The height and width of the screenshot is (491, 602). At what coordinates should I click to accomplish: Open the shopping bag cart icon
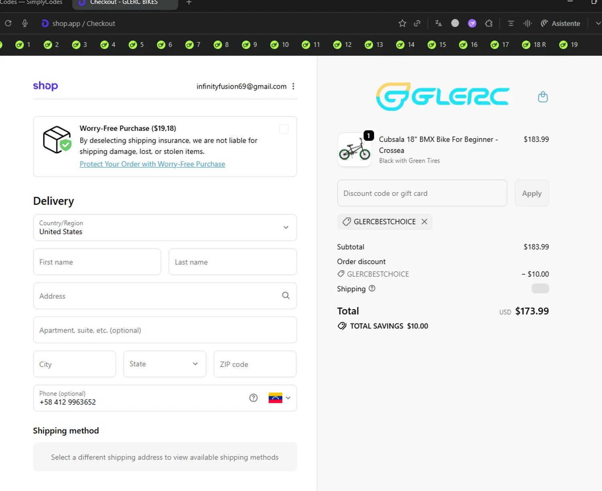click(x=543, y=97)
